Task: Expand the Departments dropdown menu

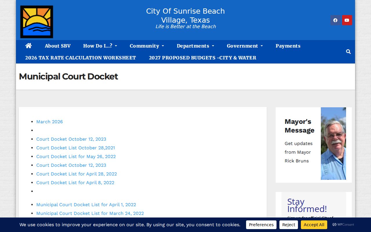Action: click(195, 46)
